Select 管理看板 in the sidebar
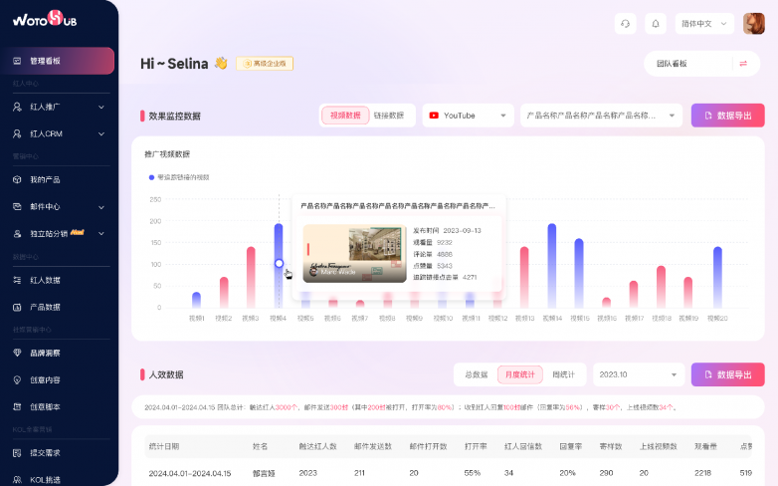The image size is (778, 486). [x=45, y=61]
